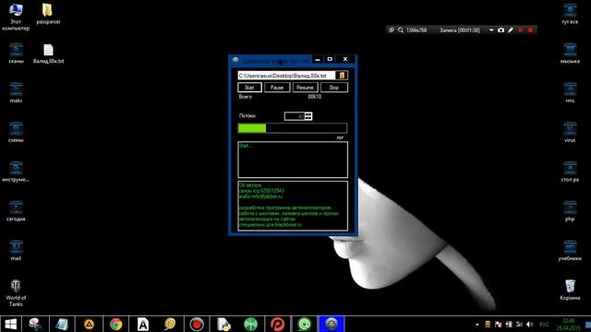
Task: Open the recorder toolbar dropdown arrow
Action: click(491, 30)
